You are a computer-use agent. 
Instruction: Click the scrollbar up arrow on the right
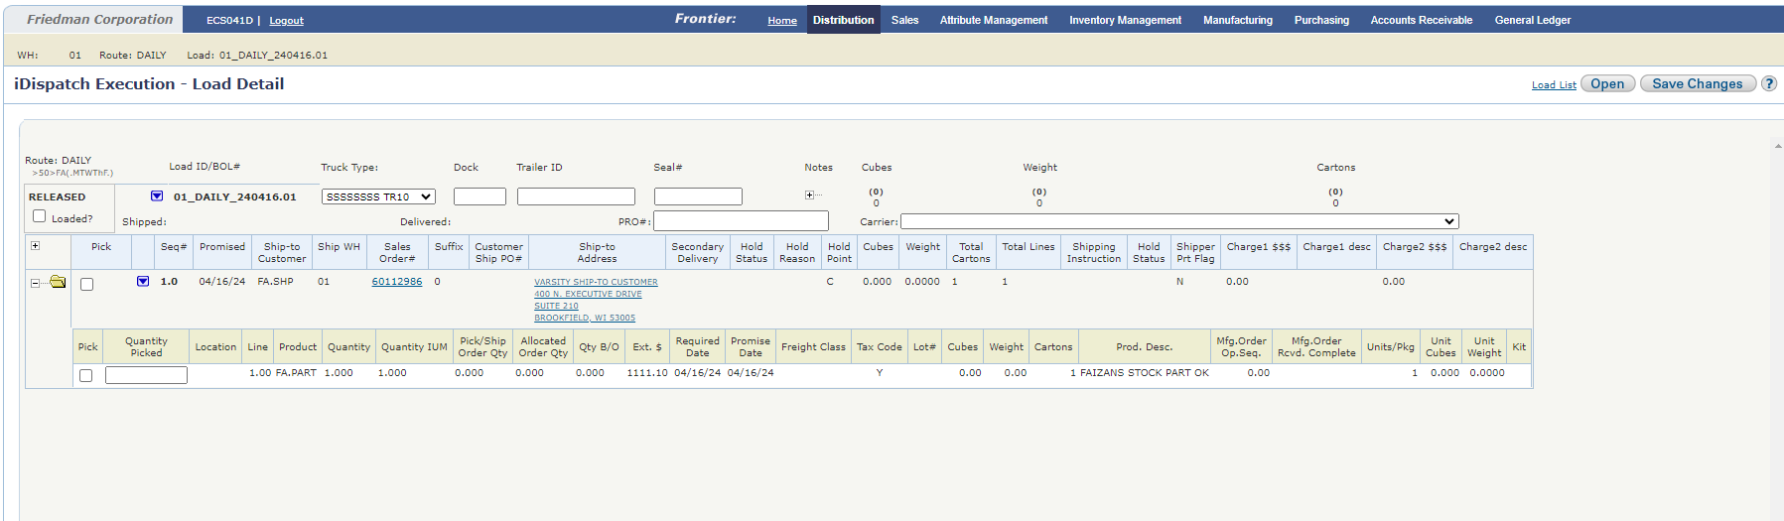[x=1777, y=145]
